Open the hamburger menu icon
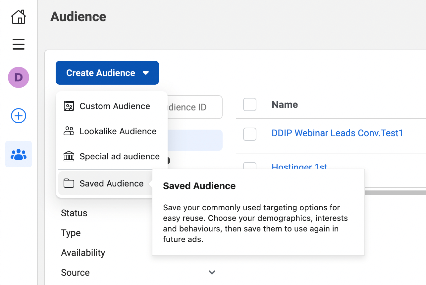Viewport: 426px width, 285px height. pyautogui.click(x=19, y=44)
